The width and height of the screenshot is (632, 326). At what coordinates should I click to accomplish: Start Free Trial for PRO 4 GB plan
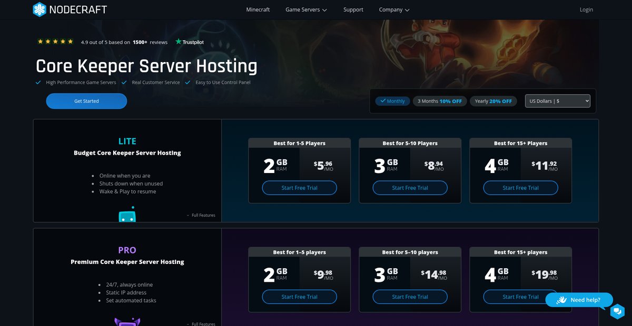pos(521,297)
